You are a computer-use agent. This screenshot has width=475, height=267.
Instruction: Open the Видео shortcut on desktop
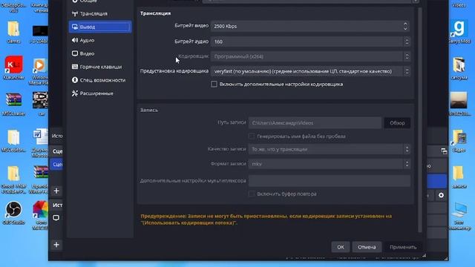coord(459,141)
